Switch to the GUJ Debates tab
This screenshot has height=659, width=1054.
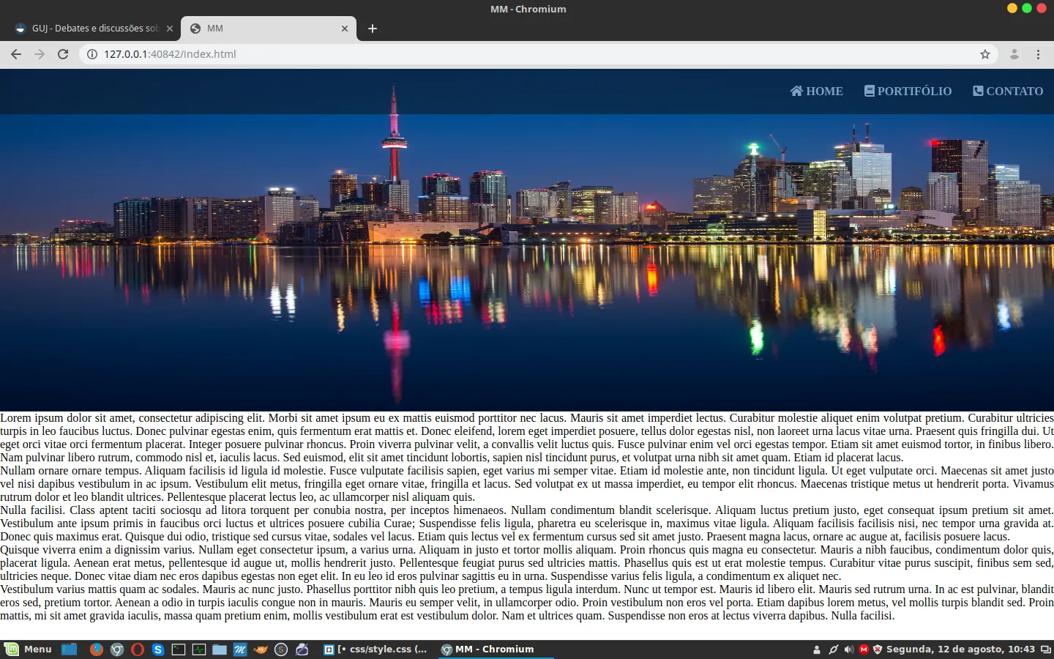pos(94,29)
